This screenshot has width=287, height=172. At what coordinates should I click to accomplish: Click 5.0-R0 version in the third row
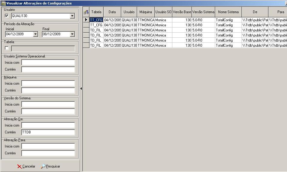coord(203,30)
